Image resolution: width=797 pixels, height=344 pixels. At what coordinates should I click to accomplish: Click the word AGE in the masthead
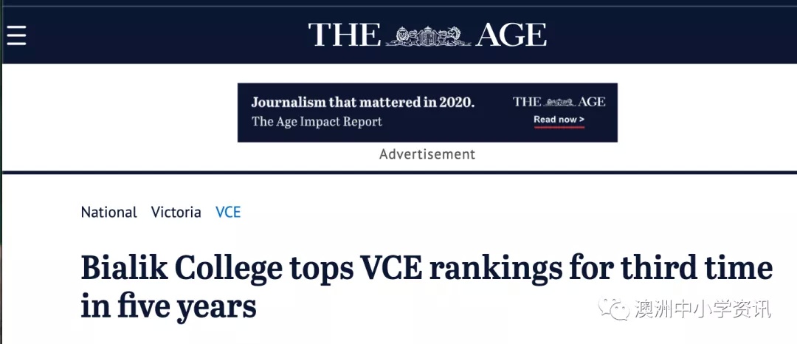pos(511,35)
